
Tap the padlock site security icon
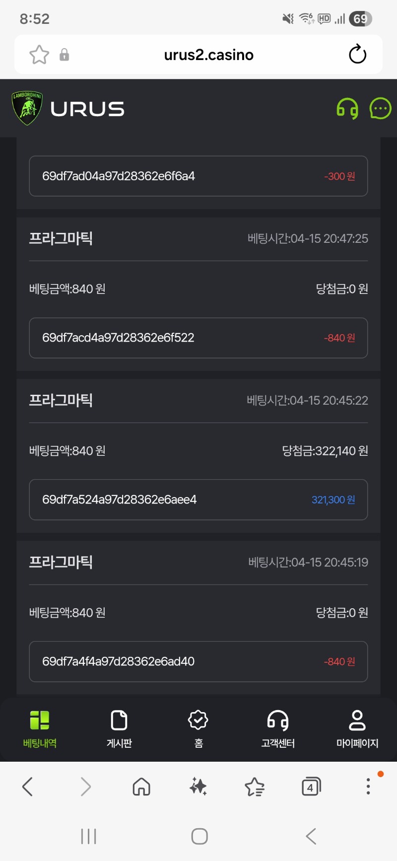point(65,55)
